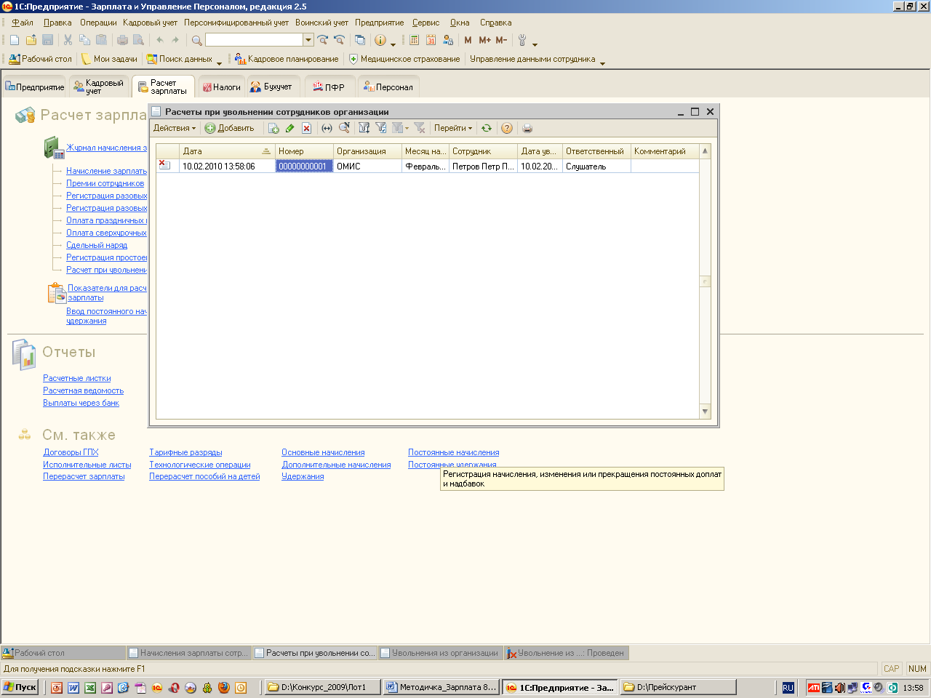Screen dimensions: 931x698
Task: Open the Постоянные начисления link
Action: coord(453,452)
